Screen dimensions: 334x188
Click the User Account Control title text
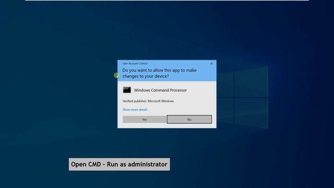(135, 64)
